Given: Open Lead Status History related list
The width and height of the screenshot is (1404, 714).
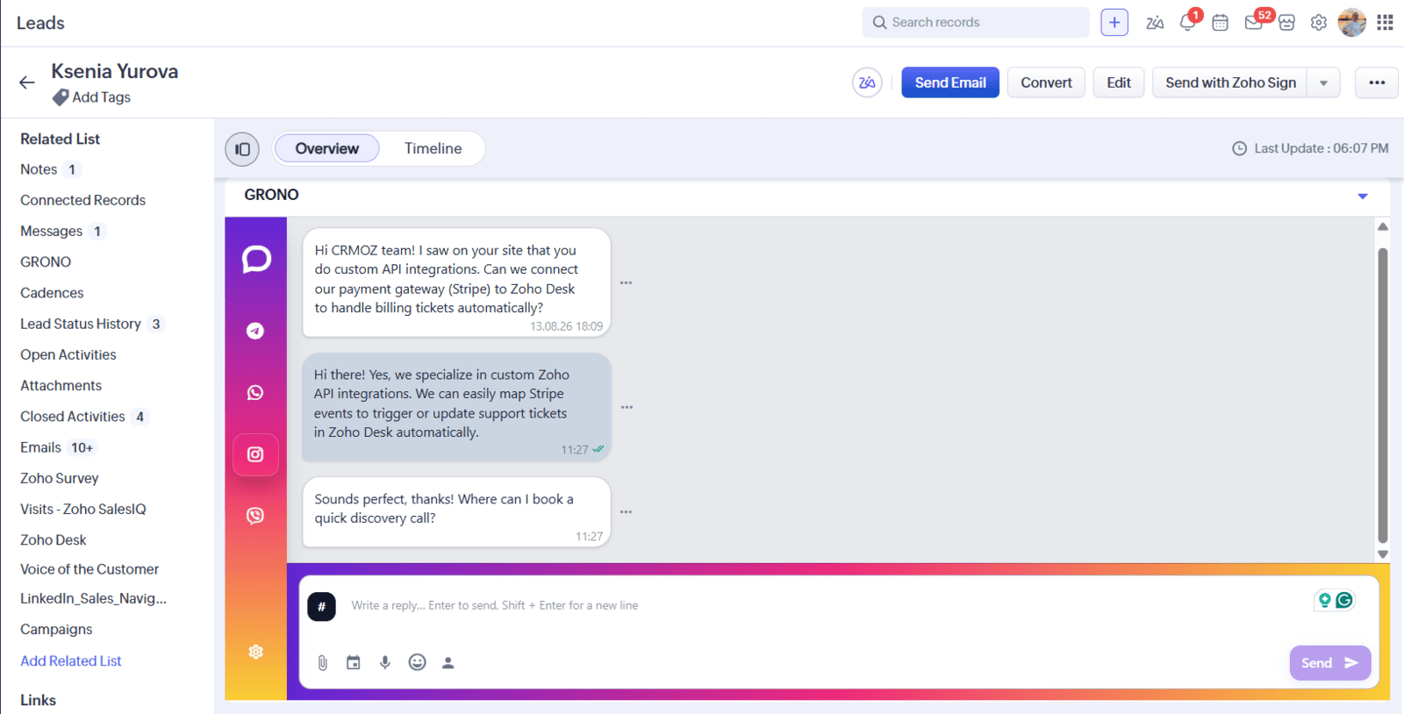Looking at the screenshot, I should [x=81, y=324].
